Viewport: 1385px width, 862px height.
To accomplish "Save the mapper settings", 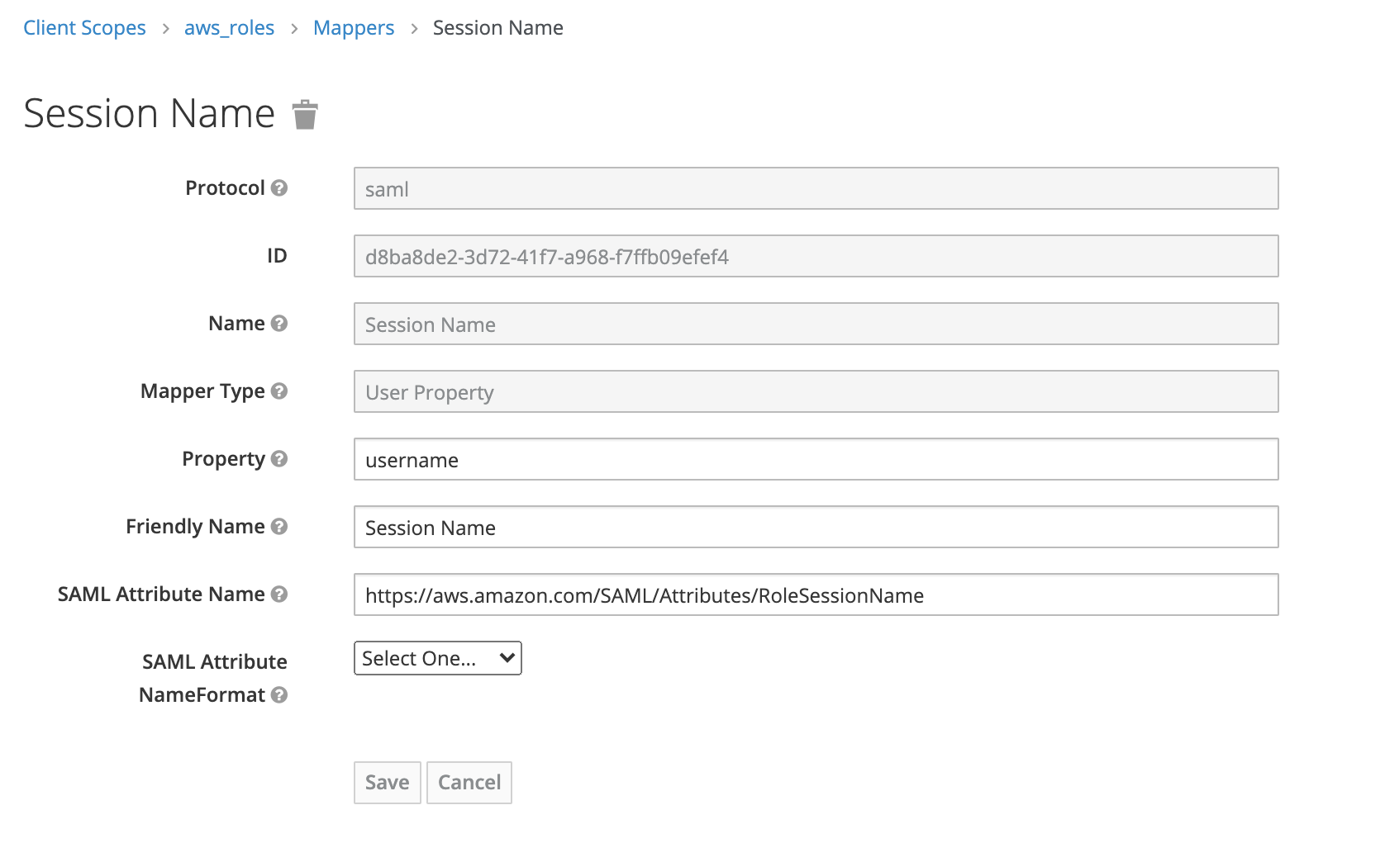I will coord(388,782).
